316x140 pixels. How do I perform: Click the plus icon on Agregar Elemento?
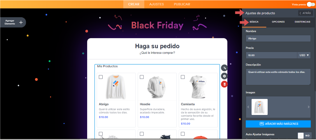pos(21,22)
